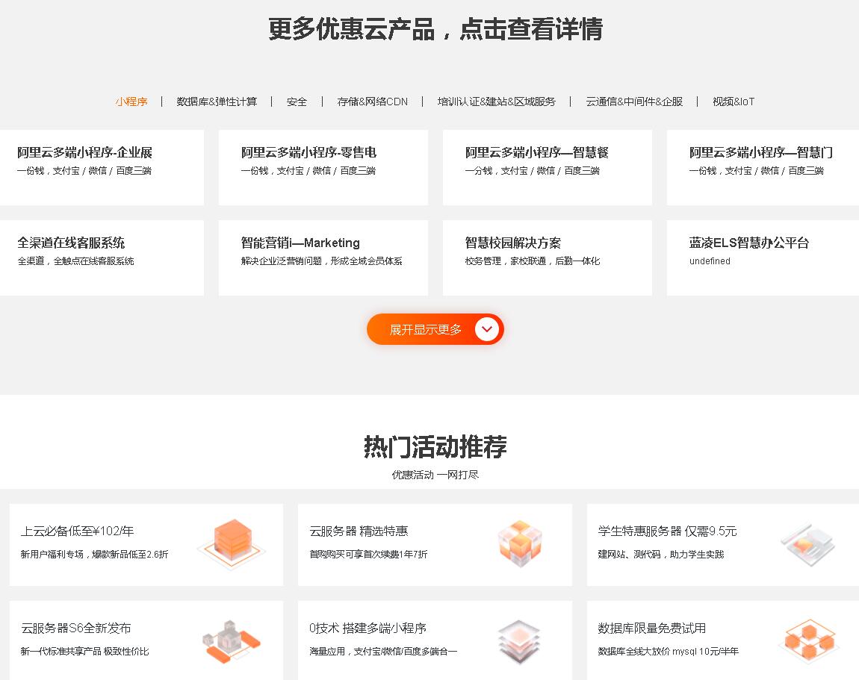The height and width of the screenshot is (680, 859).
Task: Open 学生特惠服务器 仅需9.5元 title
Action: coord(667,531)
